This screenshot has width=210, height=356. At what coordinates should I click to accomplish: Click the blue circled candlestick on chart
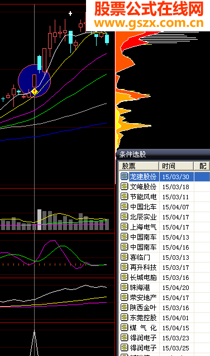35,81
